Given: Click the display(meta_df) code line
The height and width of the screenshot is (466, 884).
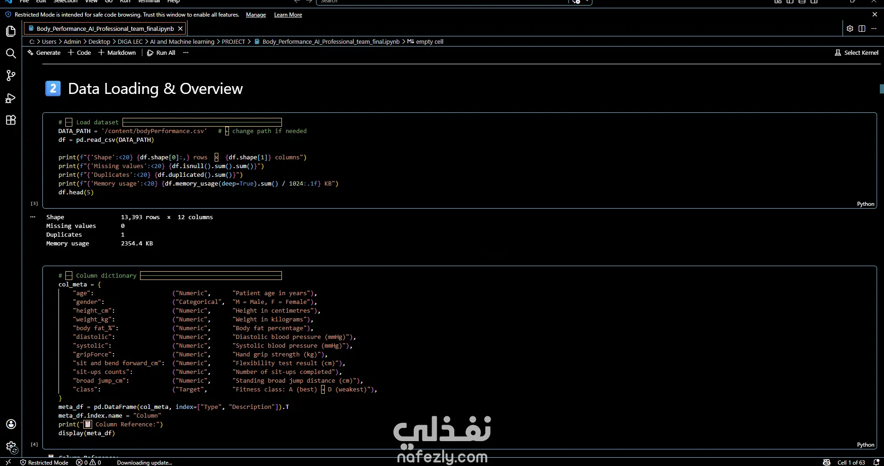Looking at the screenshot, I should point(87,433).
